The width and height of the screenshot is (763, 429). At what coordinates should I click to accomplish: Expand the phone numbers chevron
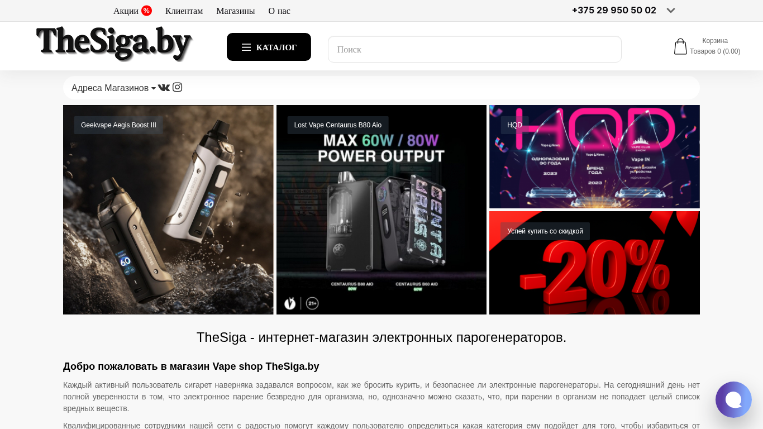tap(671, 11)
